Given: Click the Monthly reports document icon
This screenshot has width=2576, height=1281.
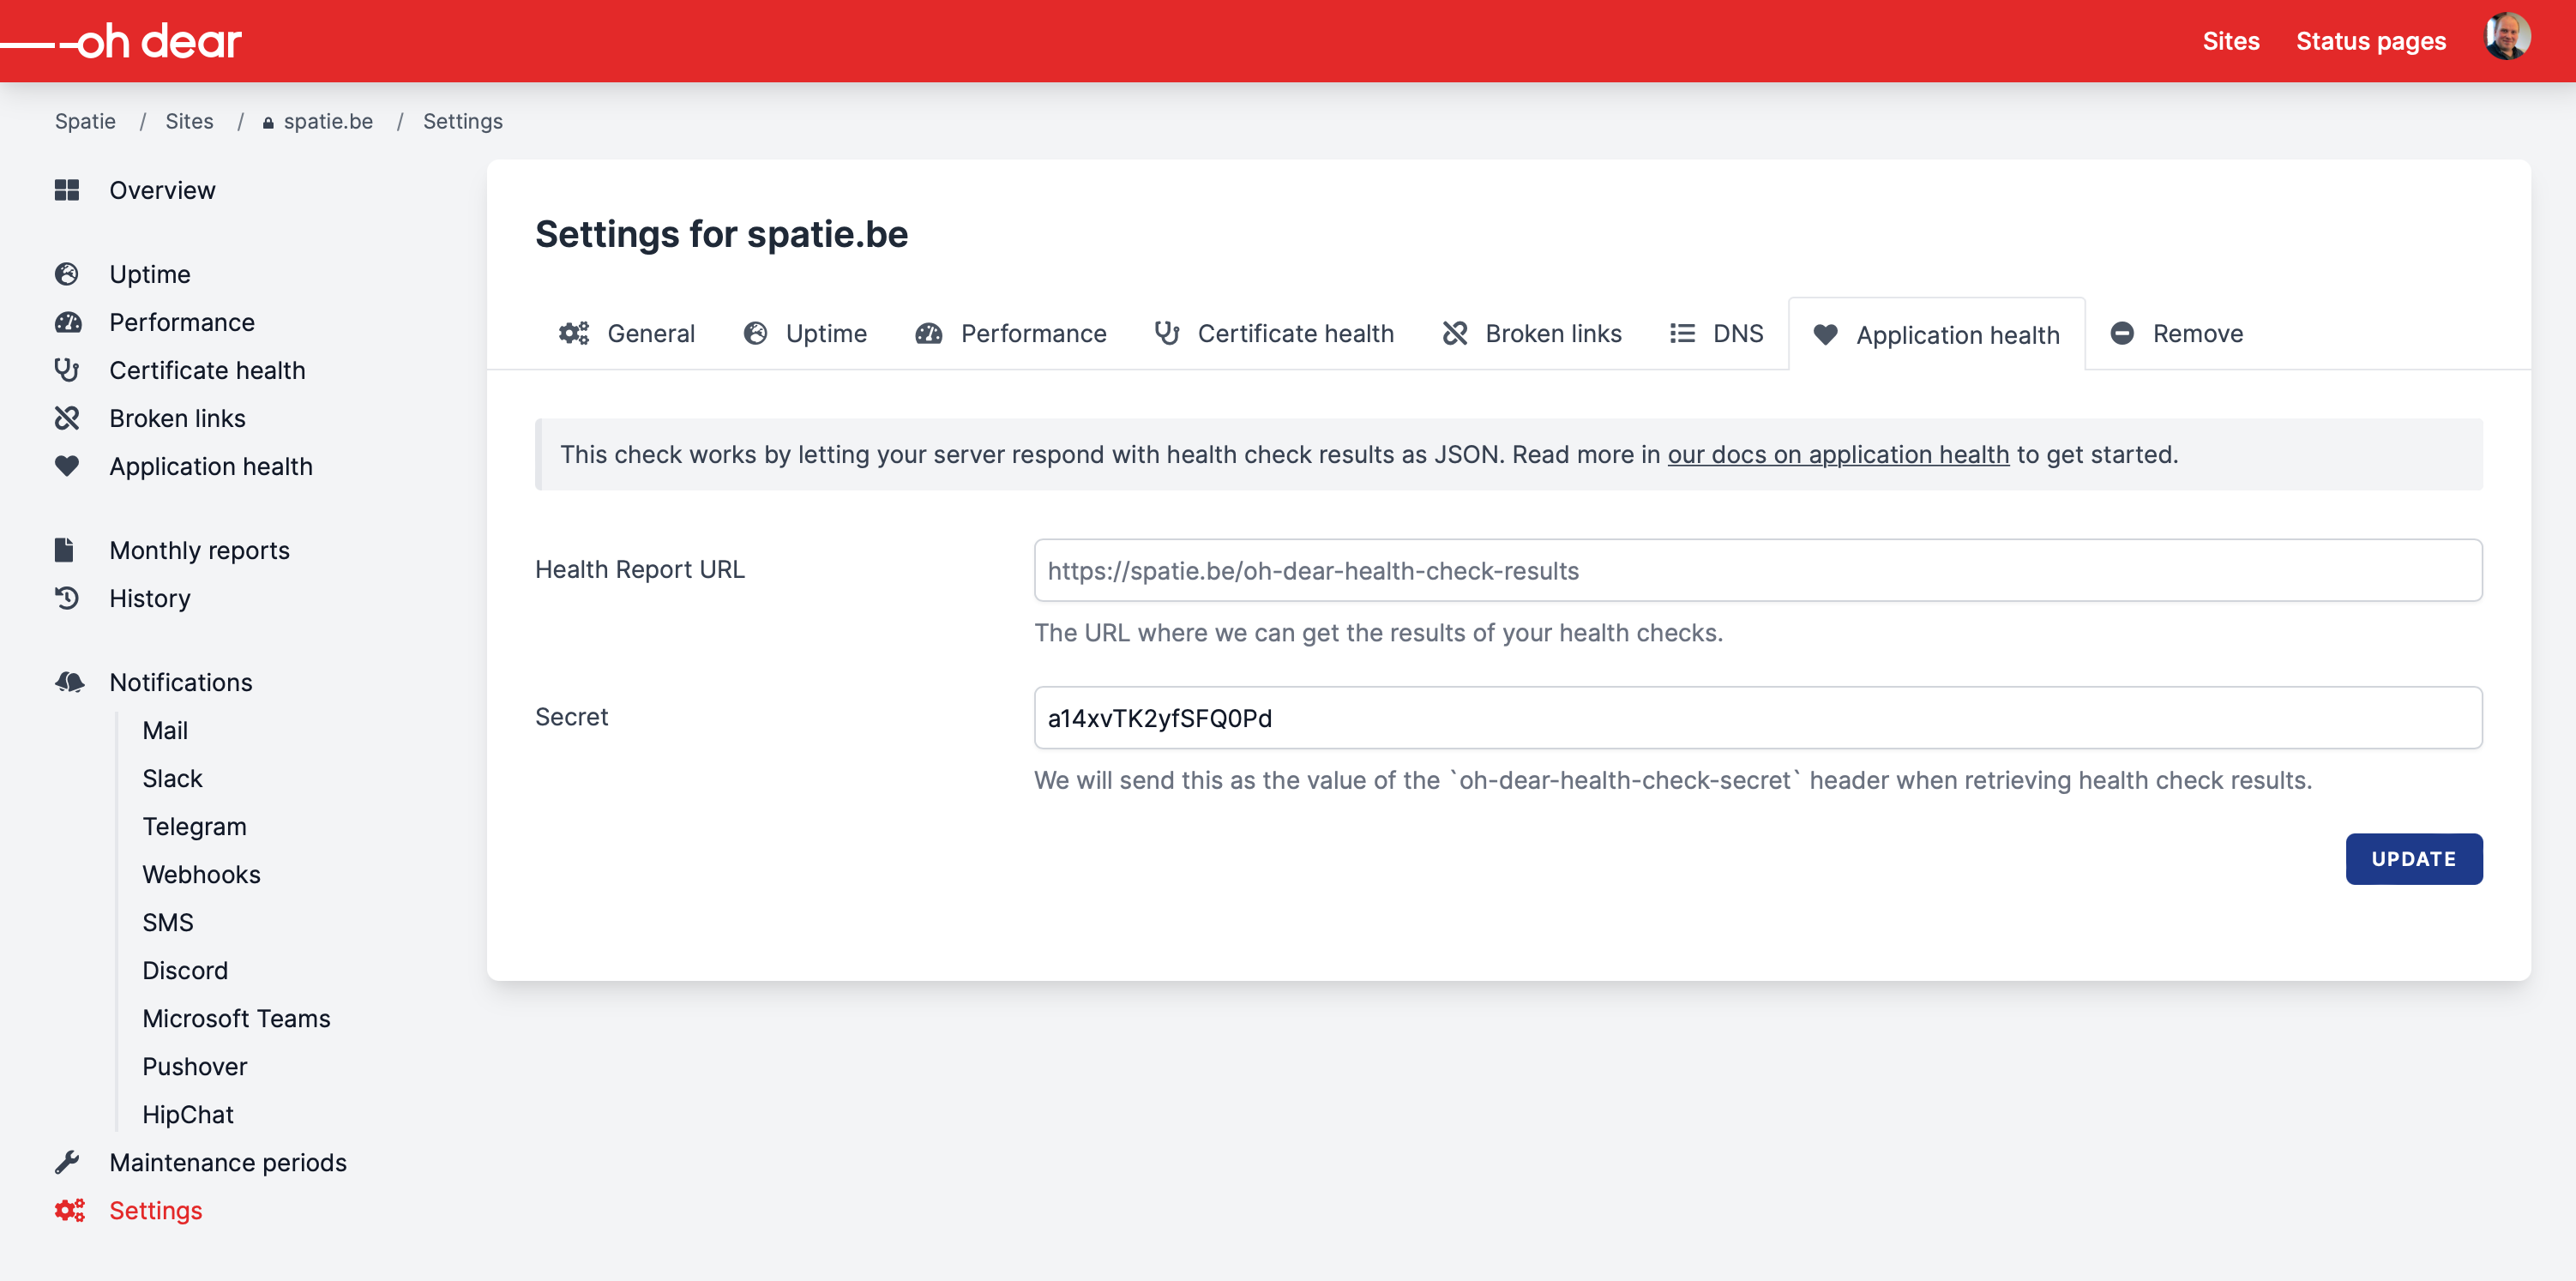Looking at the screenshot, I should 64,550.
